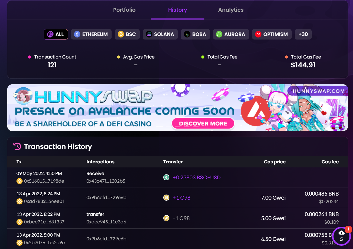
Task: Click the Aurora logo icon
Action: point(219,34)
